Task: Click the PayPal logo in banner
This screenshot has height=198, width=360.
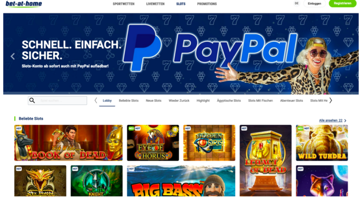Action: (210, 48)
